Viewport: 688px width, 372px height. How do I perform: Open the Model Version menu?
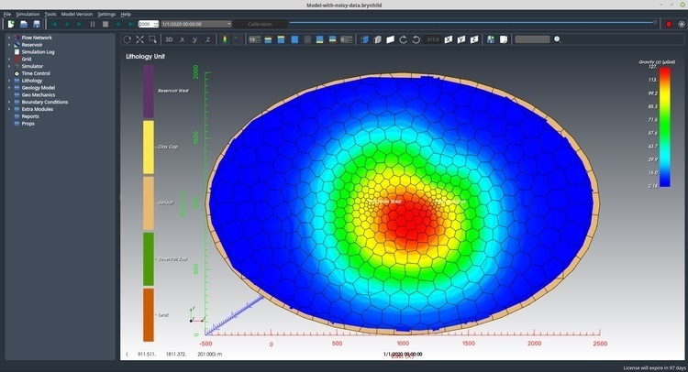pyautogui.click(x=77, y=15)
